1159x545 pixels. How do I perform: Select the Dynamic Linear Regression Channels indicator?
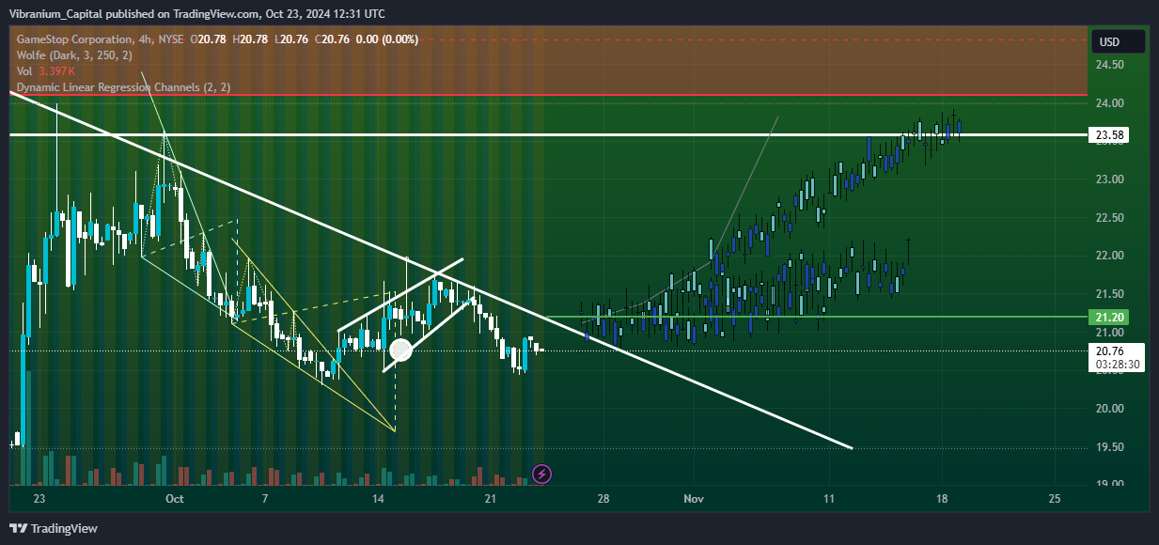(x=123, y=86)
